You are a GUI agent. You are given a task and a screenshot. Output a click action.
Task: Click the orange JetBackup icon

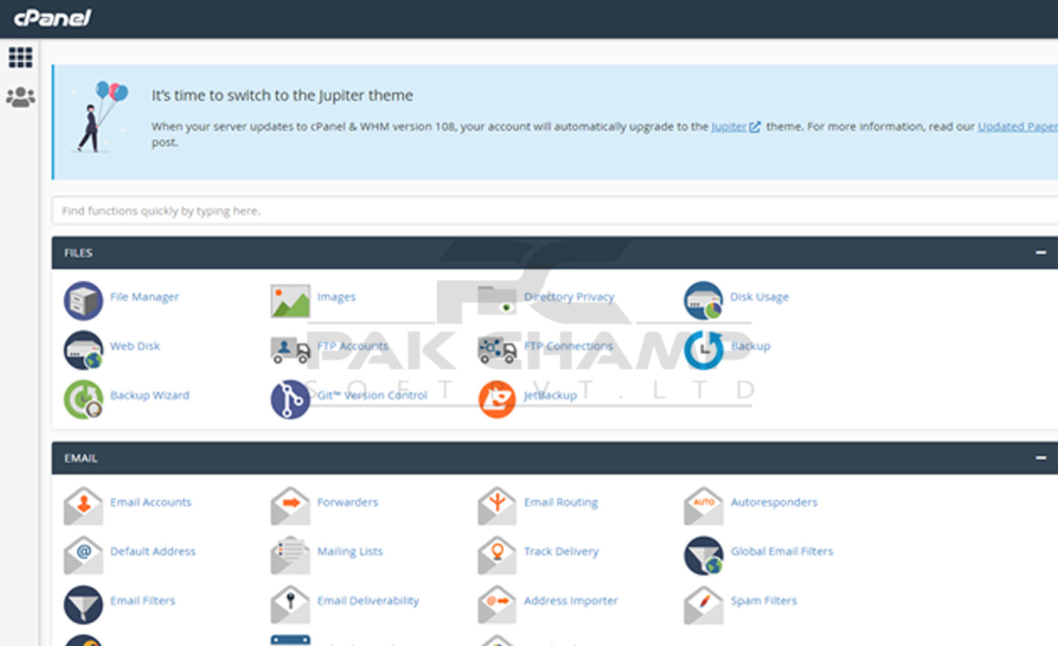(x=497, y=399)
